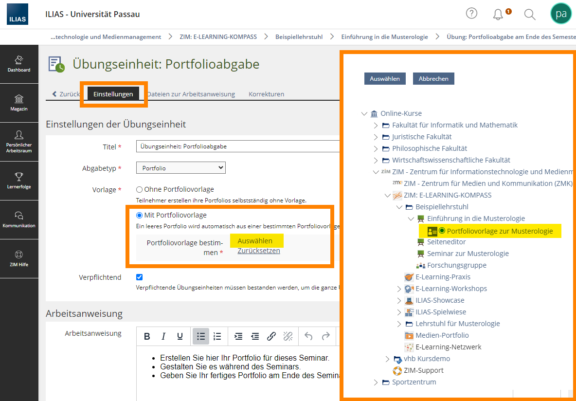576x401 pixels.
Task: Collapse the Online-Kurse tree node
Action: (x=364, y=113)
